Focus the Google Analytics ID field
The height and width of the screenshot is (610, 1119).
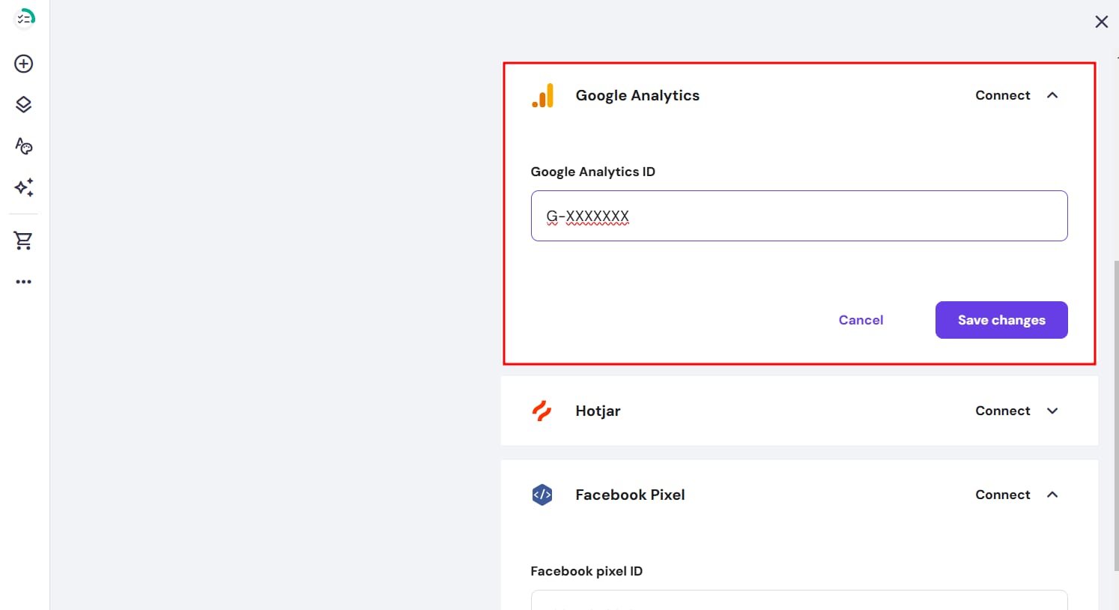[798, 216]
